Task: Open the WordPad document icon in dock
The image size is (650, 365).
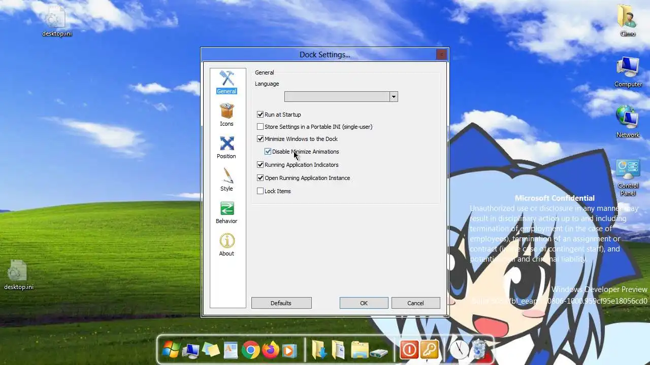Action: click(231, 350)
